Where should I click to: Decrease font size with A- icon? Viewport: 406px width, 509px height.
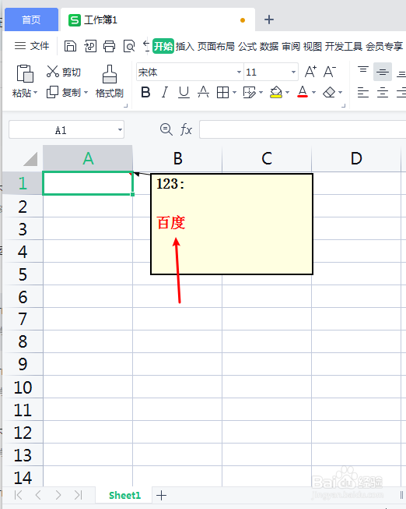pyautogui.click(x=330, y=72)
